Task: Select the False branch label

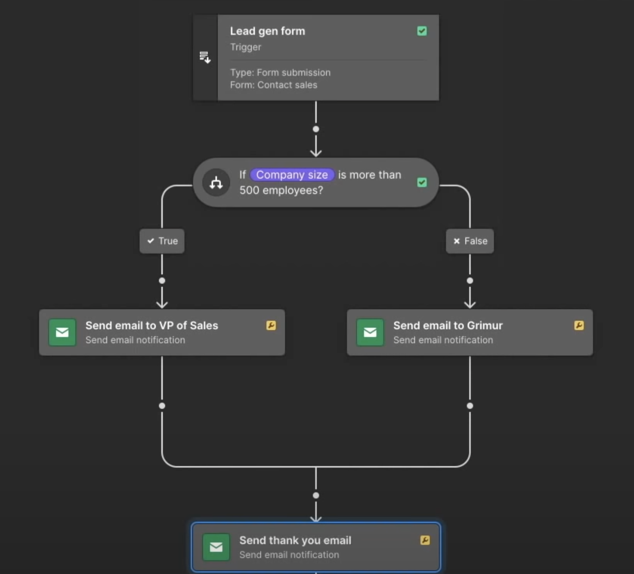Action: [470, 241]
